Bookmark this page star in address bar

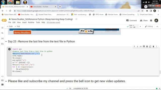pyautogui.click(x=142, y=11)
